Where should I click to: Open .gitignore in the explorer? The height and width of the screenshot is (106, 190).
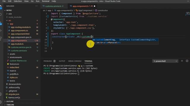pyautogui.click(x=13, y=91)
